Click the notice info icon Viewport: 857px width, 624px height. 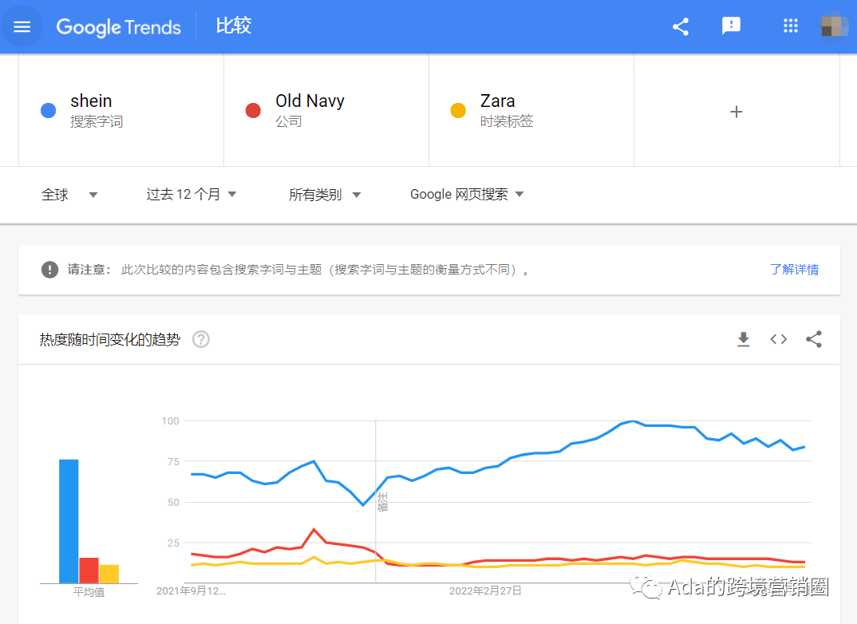click(50, 270)
